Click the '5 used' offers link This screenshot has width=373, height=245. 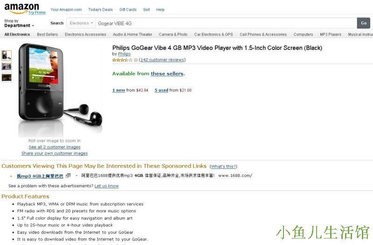[x=161, y=90]
